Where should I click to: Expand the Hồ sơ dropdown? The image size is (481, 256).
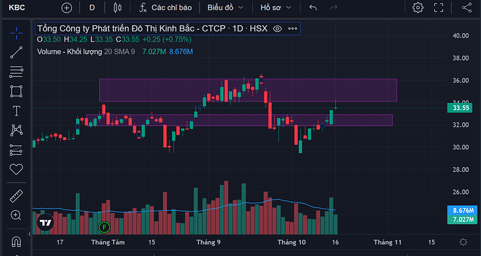click(275, 8)
